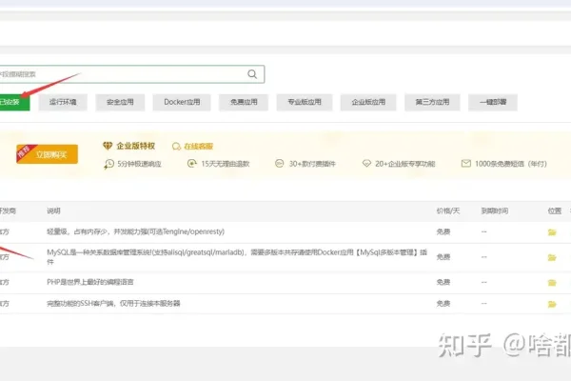Open folder location for the SSH客户端 row
The image size is (571, 381).
[x=552, y=304]
